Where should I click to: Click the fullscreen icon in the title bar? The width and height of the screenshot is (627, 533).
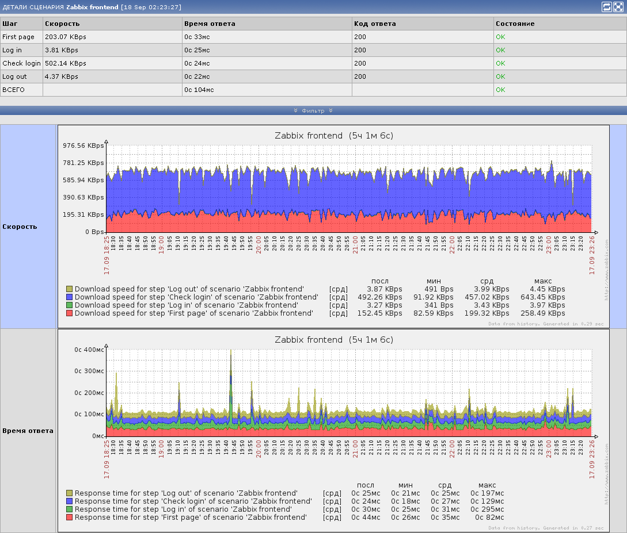(x=618, y=7)
